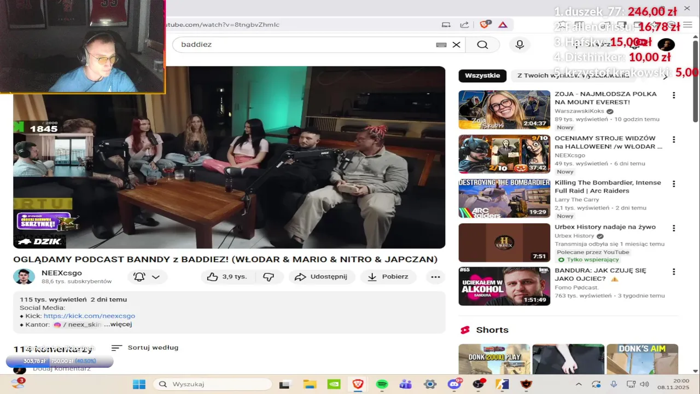Open the three-dot more actions under video
Viewport: 700px width, 394px height.
[x=435, y=277]
